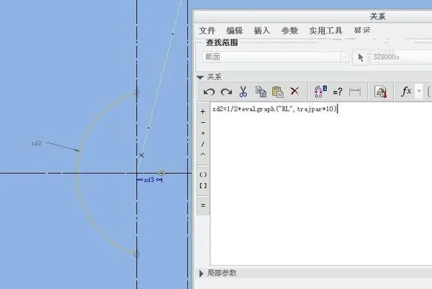Open the 文件 menu
This screenshot has width=432, height=289.
(x=207, y=30)
